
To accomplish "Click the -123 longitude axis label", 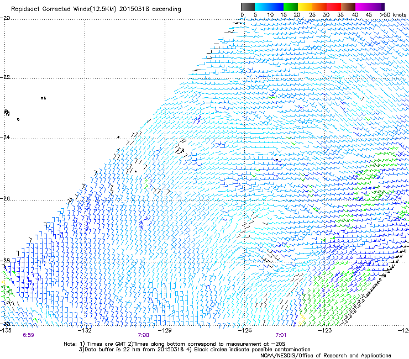I will [325, 330].
